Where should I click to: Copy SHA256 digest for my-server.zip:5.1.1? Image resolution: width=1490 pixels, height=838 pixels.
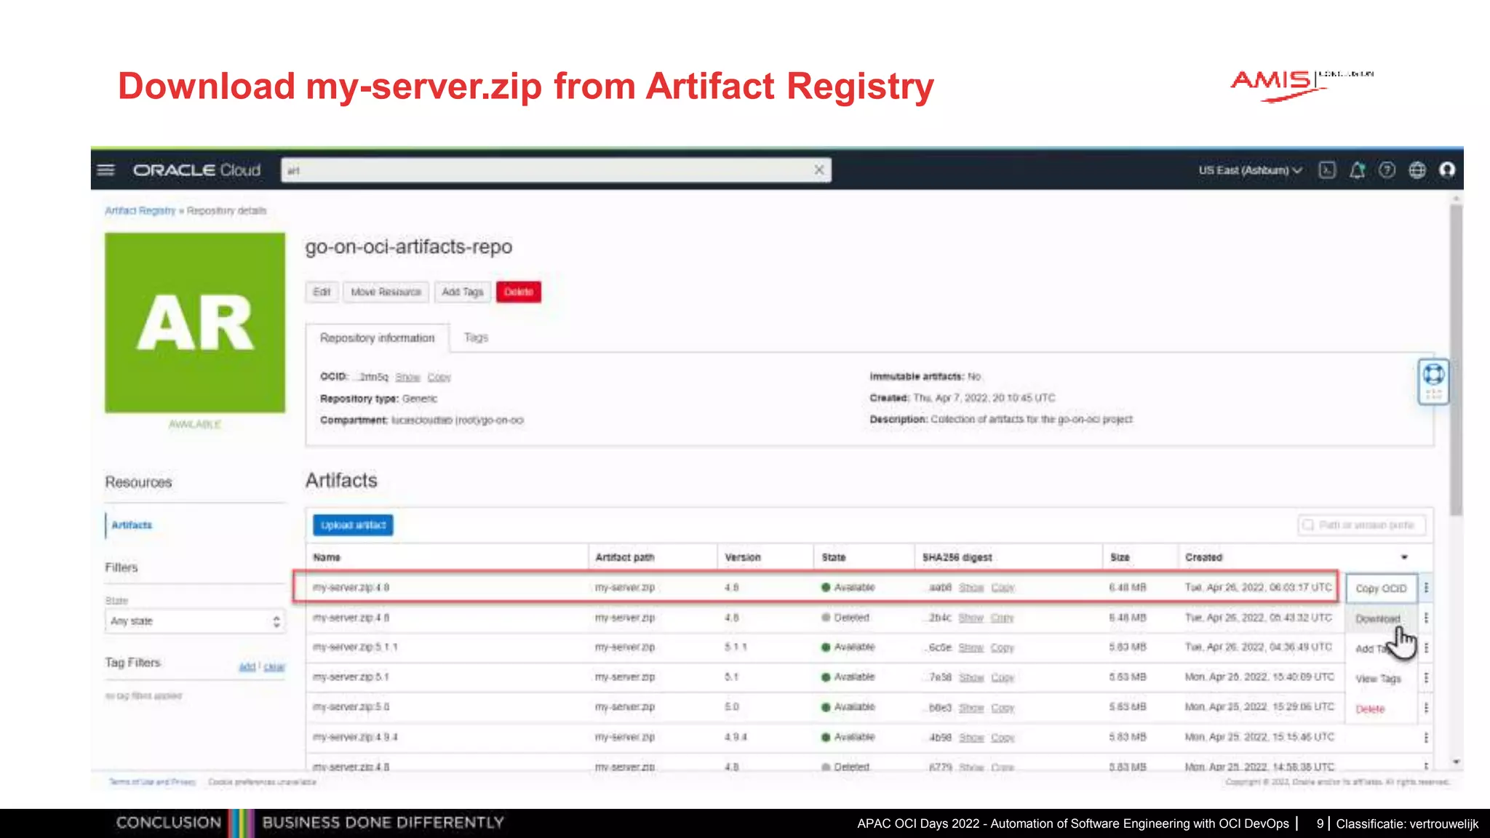tap(1002, 647)
